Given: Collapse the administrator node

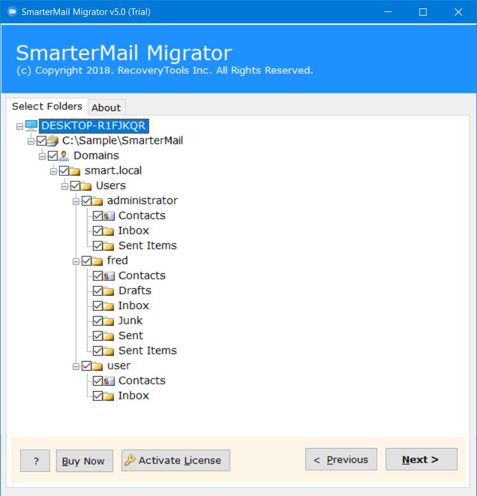Looking at the screenshot, I should click(x=76, y=202).
